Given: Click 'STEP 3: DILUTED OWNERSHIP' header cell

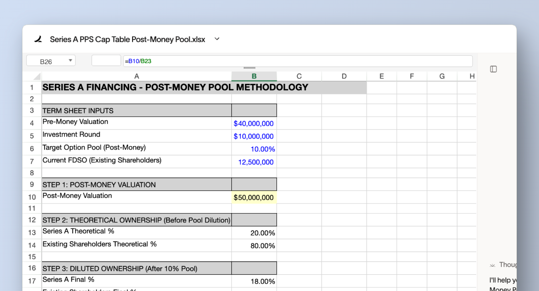Looking at the screenshot, I should tap(136, 268).
